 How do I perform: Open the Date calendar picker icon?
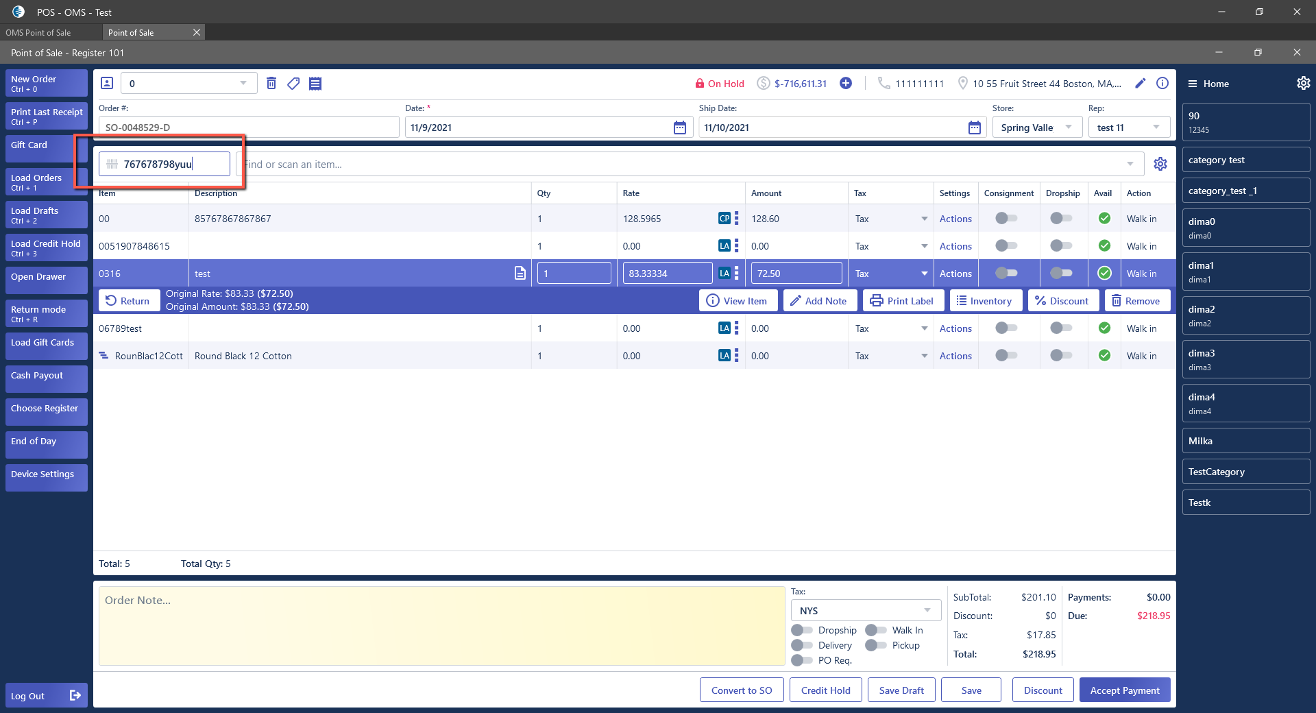679,128
